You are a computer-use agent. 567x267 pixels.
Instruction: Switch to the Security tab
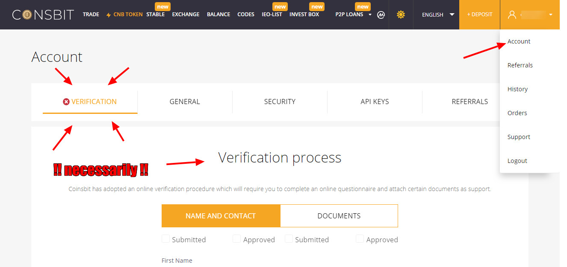pyautogui.click(x=280, y=102)
